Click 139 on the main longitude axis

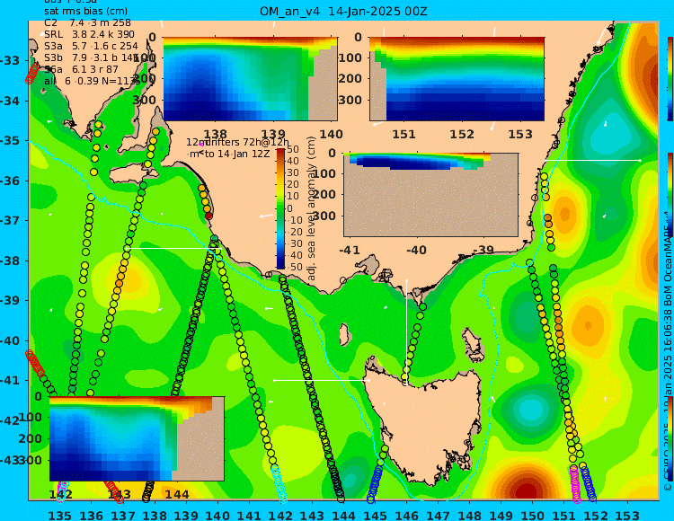(x=186, y=515)
